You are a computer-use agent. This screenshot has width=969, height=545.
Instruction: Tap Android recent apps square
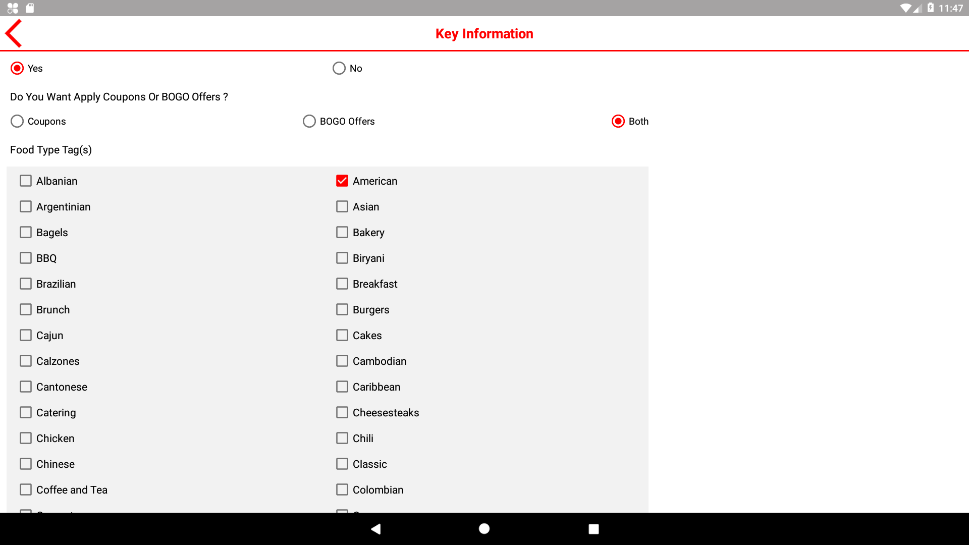click(x=594, y=529)
